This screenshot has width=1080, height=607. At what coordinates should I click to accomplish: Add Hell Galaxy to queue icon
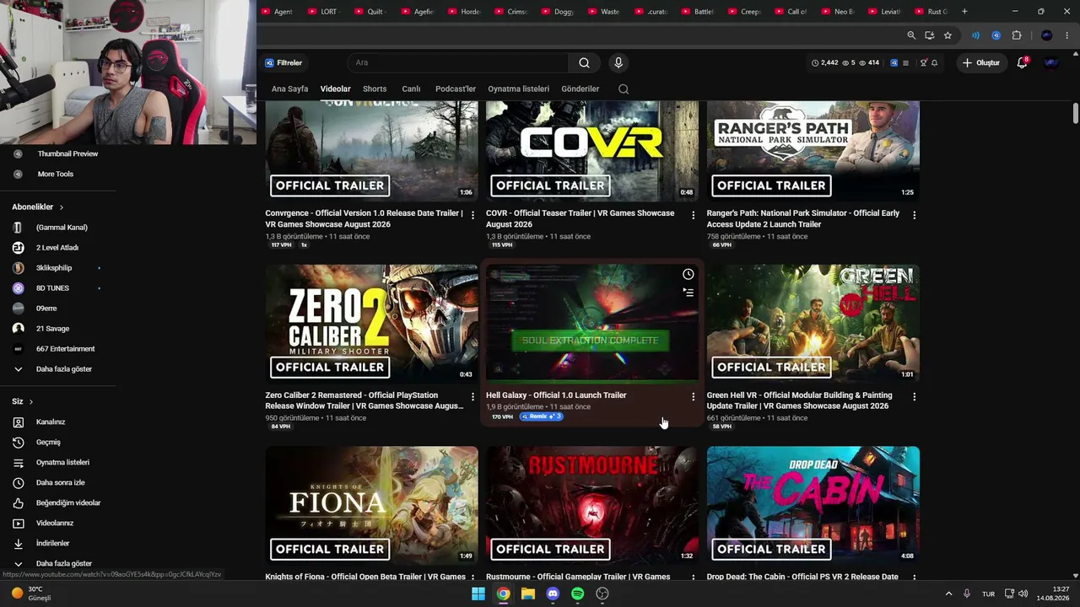coord(688,293)
